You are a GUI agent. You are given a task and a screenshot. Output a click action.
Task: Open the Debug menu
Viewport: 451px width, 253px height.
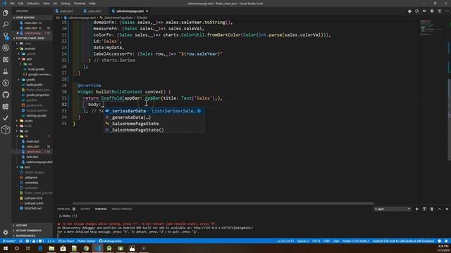point(66,4)
